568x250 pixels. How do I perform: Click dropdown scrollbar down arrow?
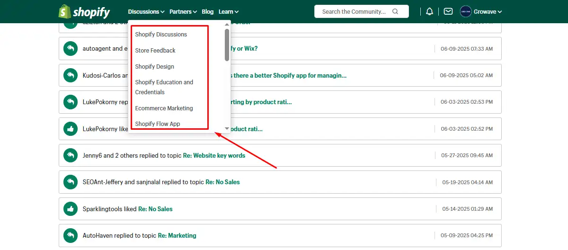[227, 128]
